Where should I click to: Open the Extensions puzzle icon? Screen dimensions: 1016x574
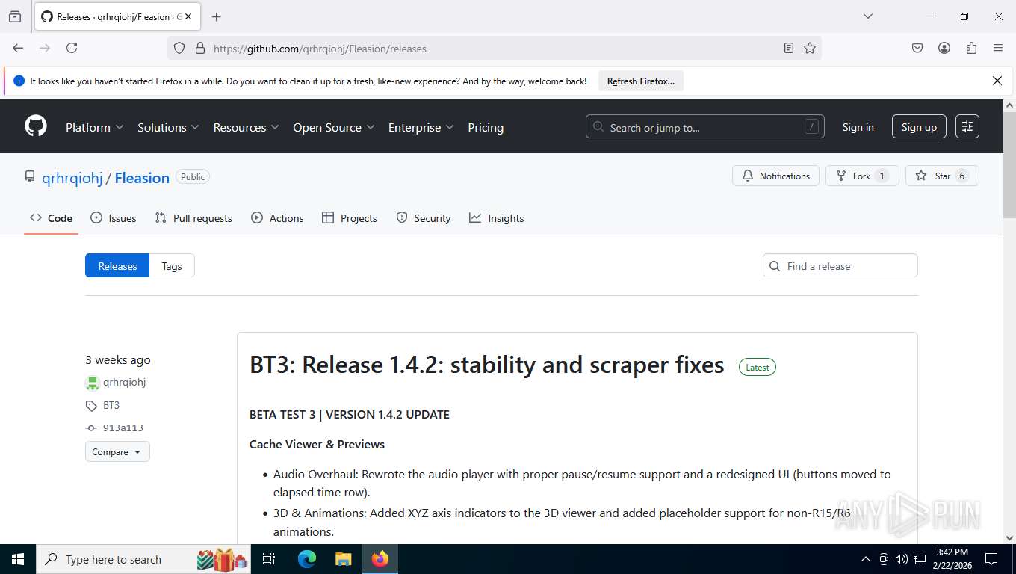click(x=971, y=48)
